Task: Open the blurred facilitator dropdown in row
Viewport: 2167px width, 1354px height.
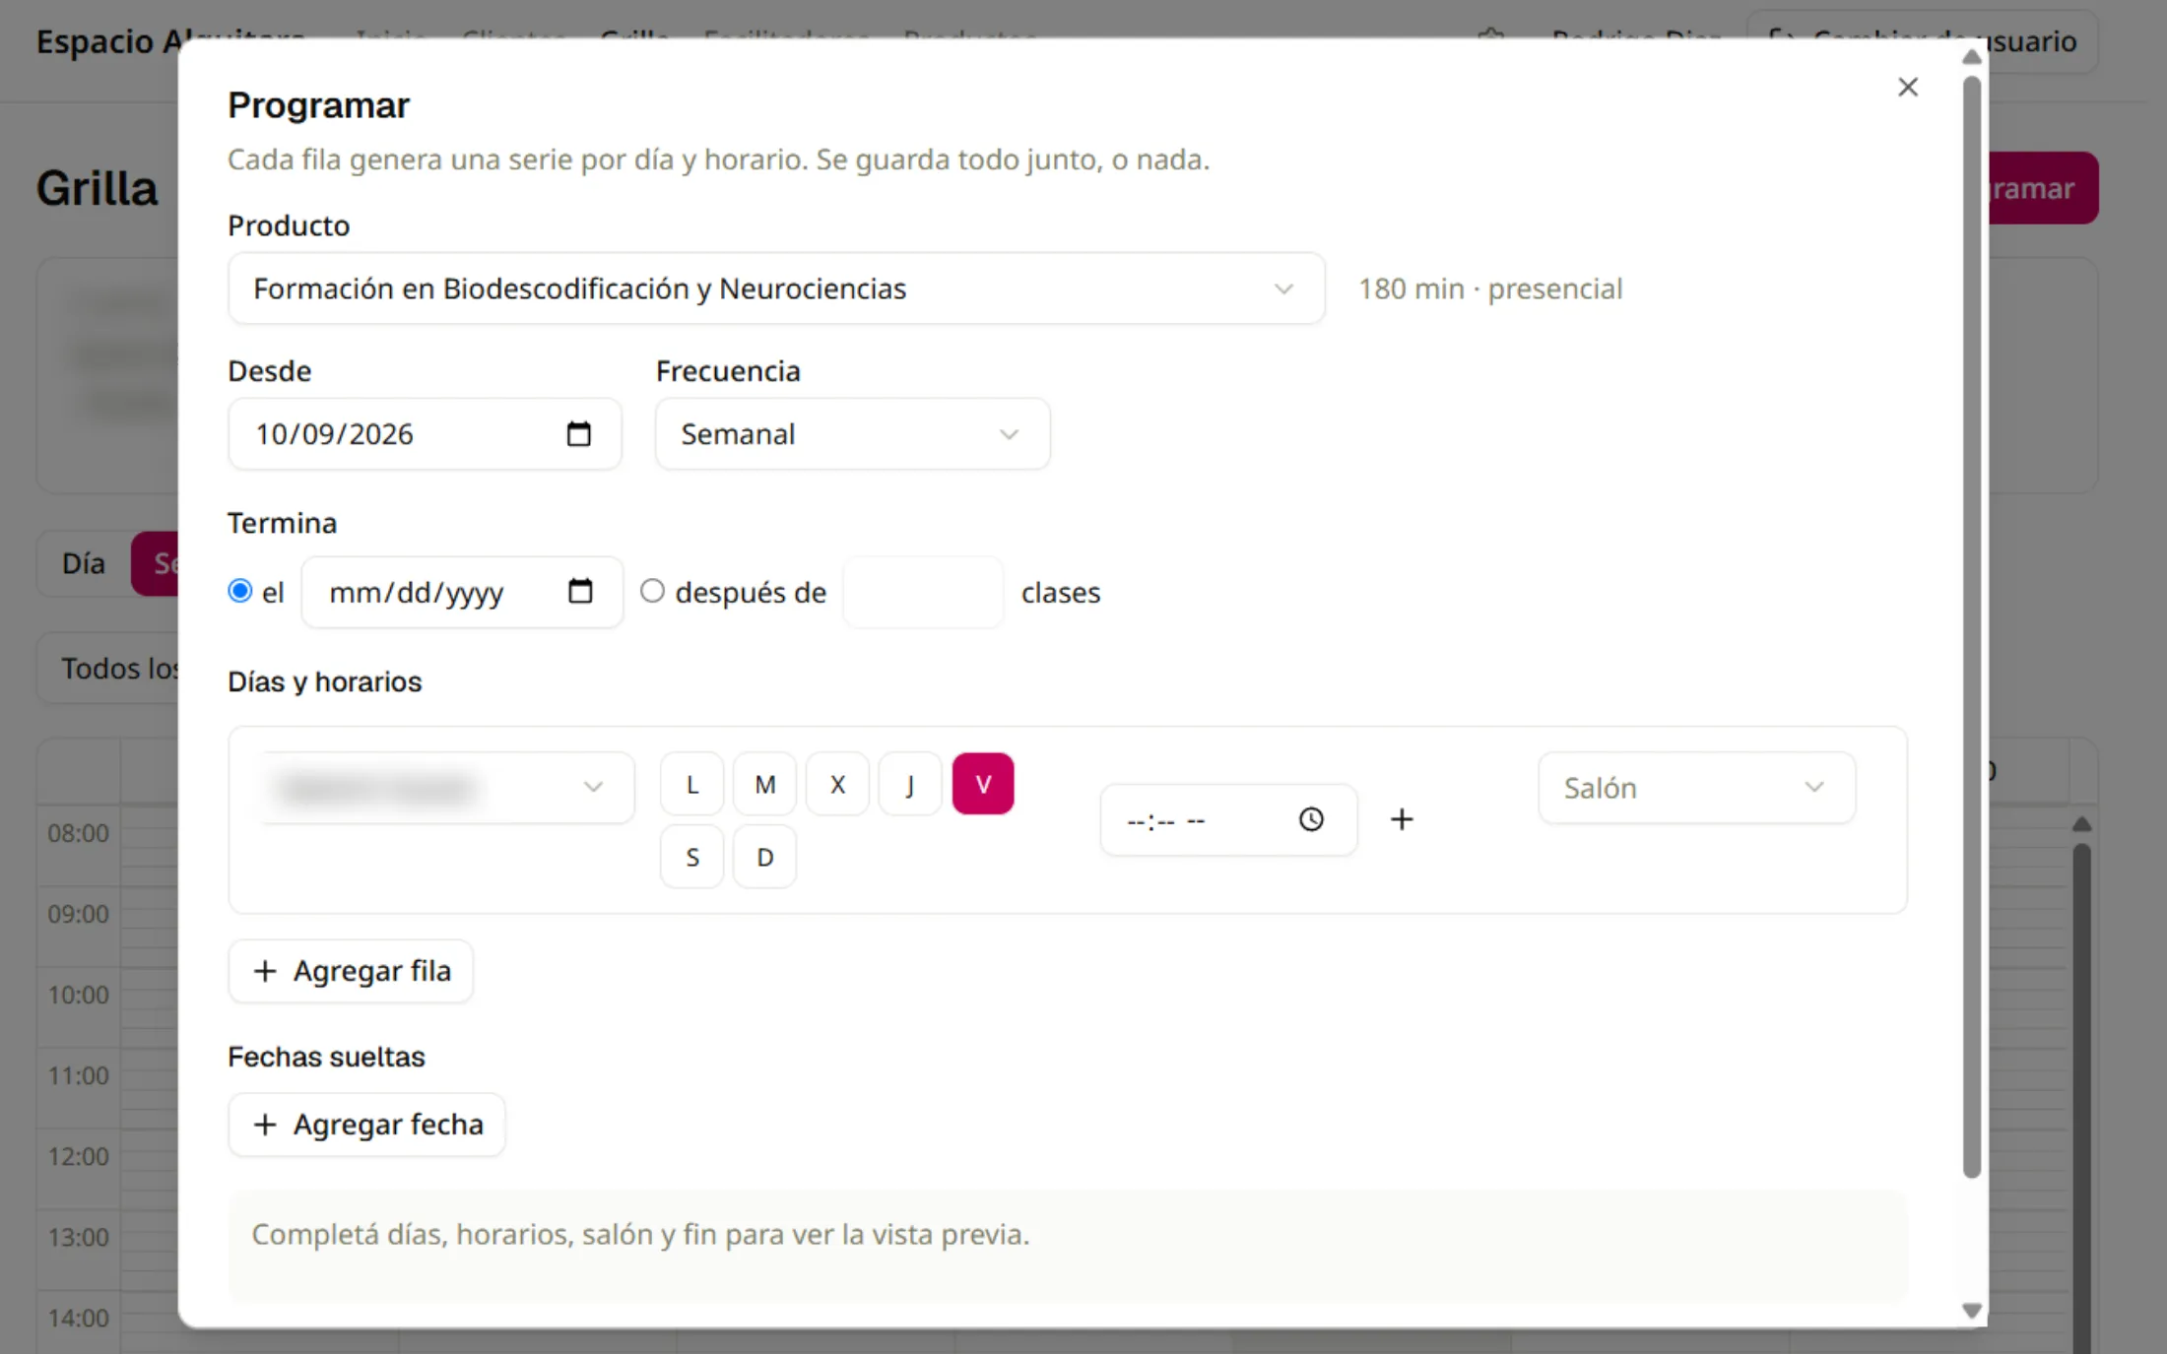Action: point(444,788)
